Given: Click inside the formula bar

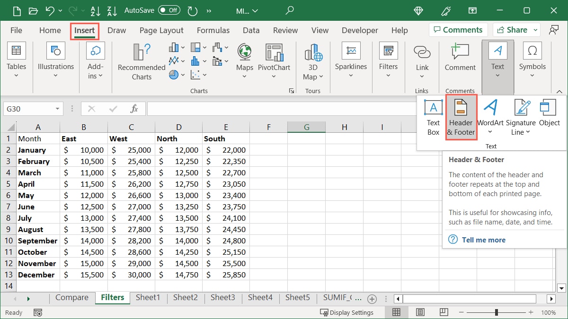Looking at the screenshot, I should click(x=284, y=108).
